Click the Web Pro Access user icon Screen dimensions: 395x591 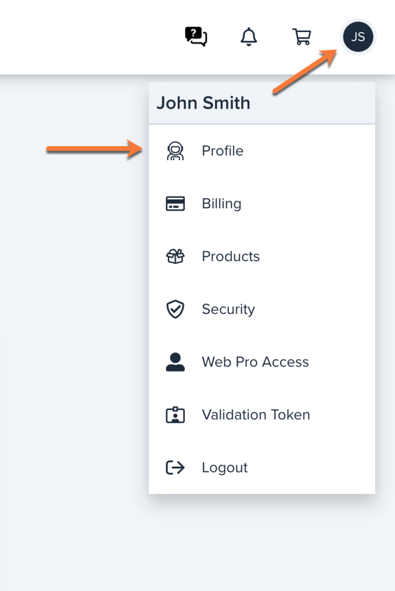pyautogui.click(x=175, y=362)
